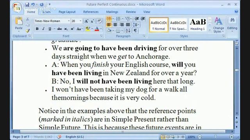Screen dimensions: 250x140
Task: Grow font size with the large A
Action: point(86,21)
